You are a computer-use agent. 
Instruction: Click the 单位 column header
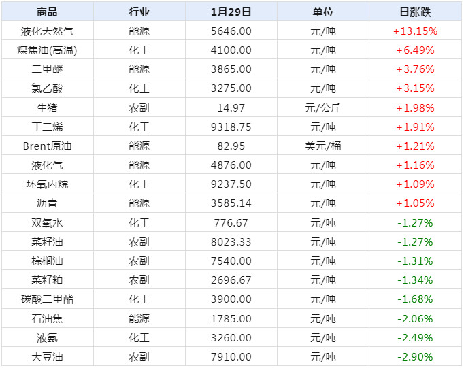coord(322,12)
